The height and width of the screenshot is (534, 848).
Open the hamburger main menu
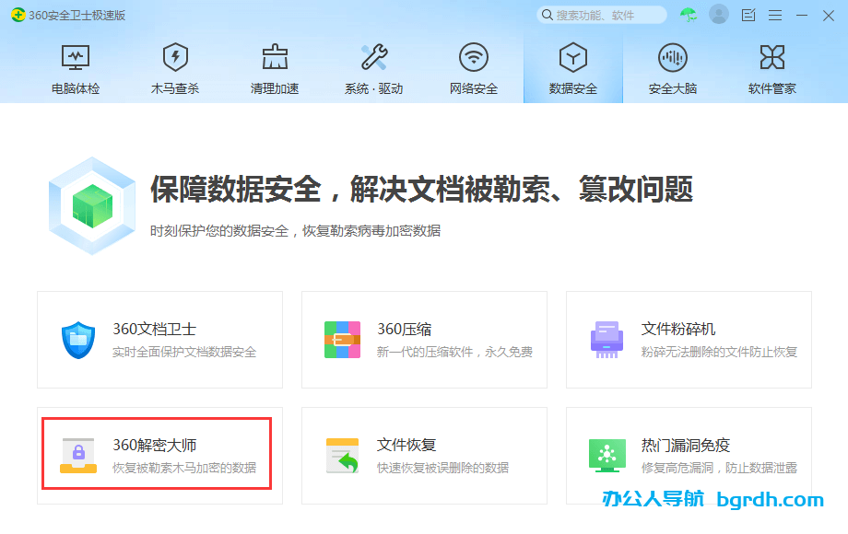(x=774, y=15)
